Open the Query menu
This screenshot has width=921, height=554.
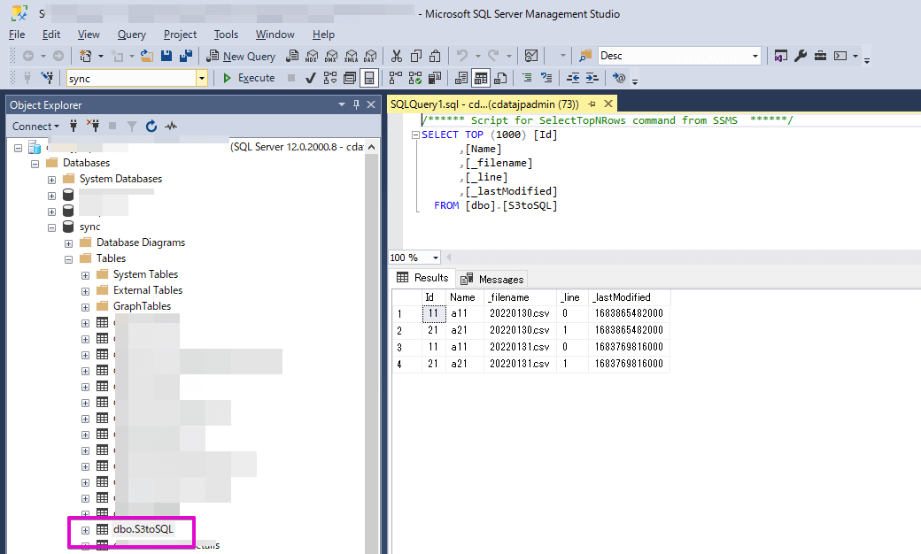(x=132, y=35)
